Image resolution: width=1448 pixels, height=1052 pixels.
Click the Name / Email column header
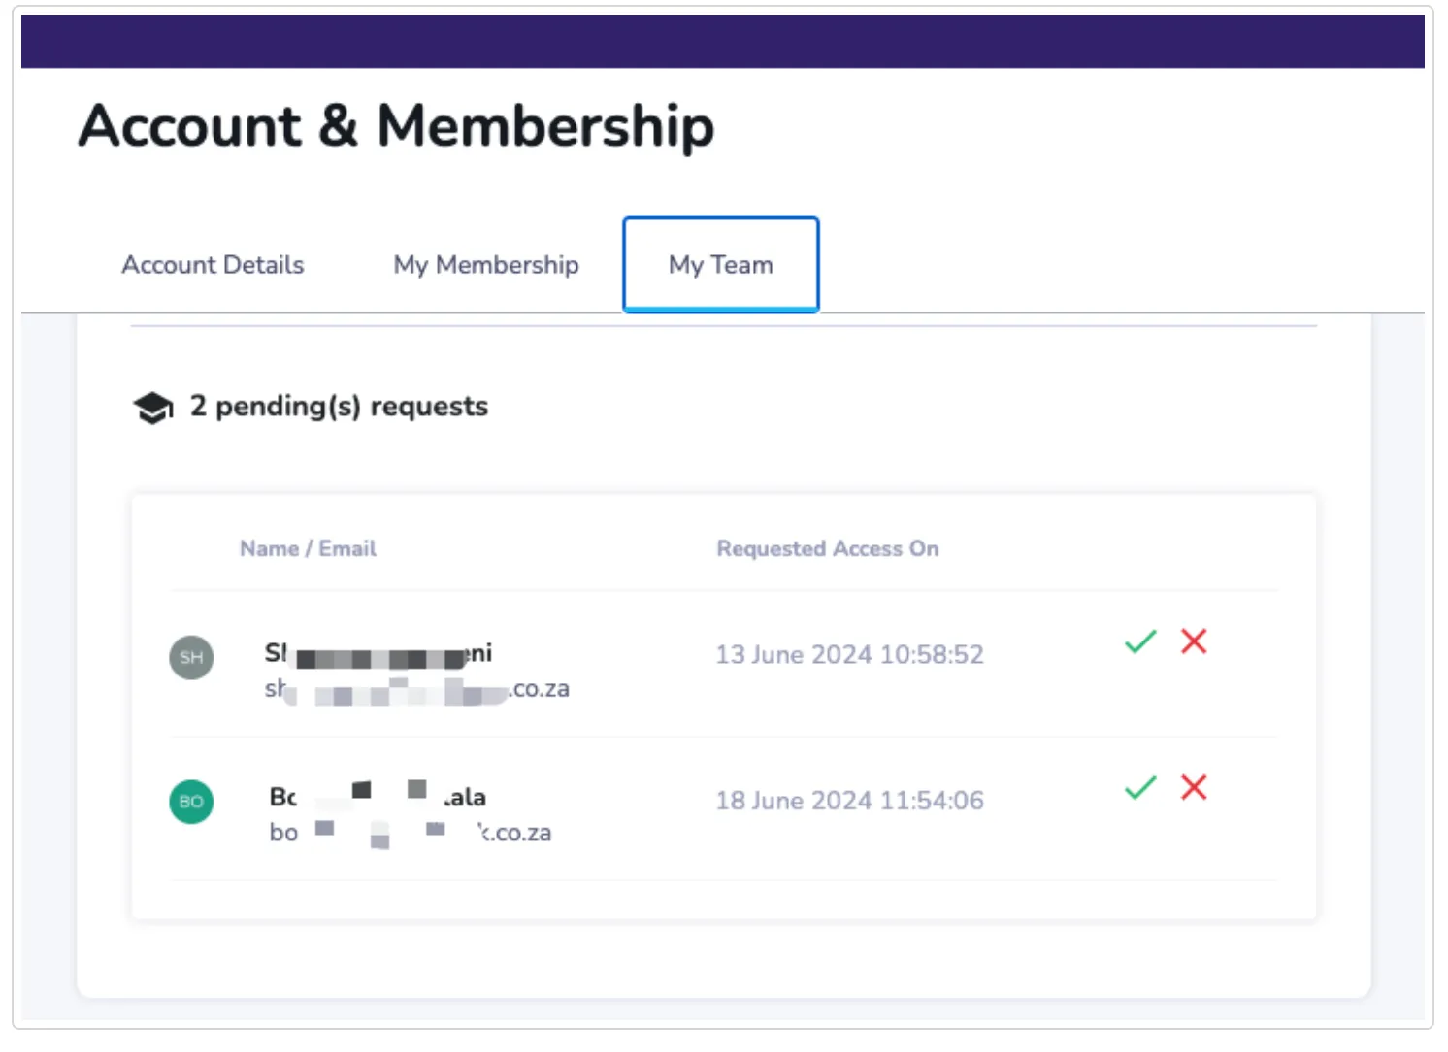(308, 549)
